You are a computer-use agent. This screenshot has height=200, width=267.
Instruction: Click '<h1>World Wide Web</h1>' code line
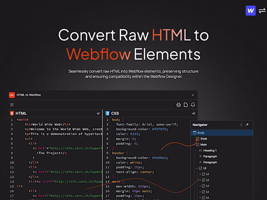click(x=47, y=125)
